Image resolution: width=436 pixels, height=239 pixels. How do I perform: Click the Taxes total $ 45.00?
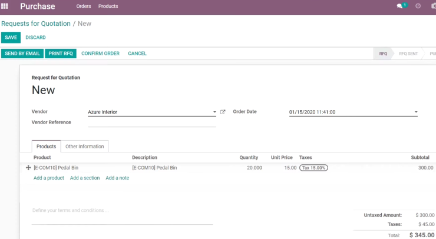(426, 224)
